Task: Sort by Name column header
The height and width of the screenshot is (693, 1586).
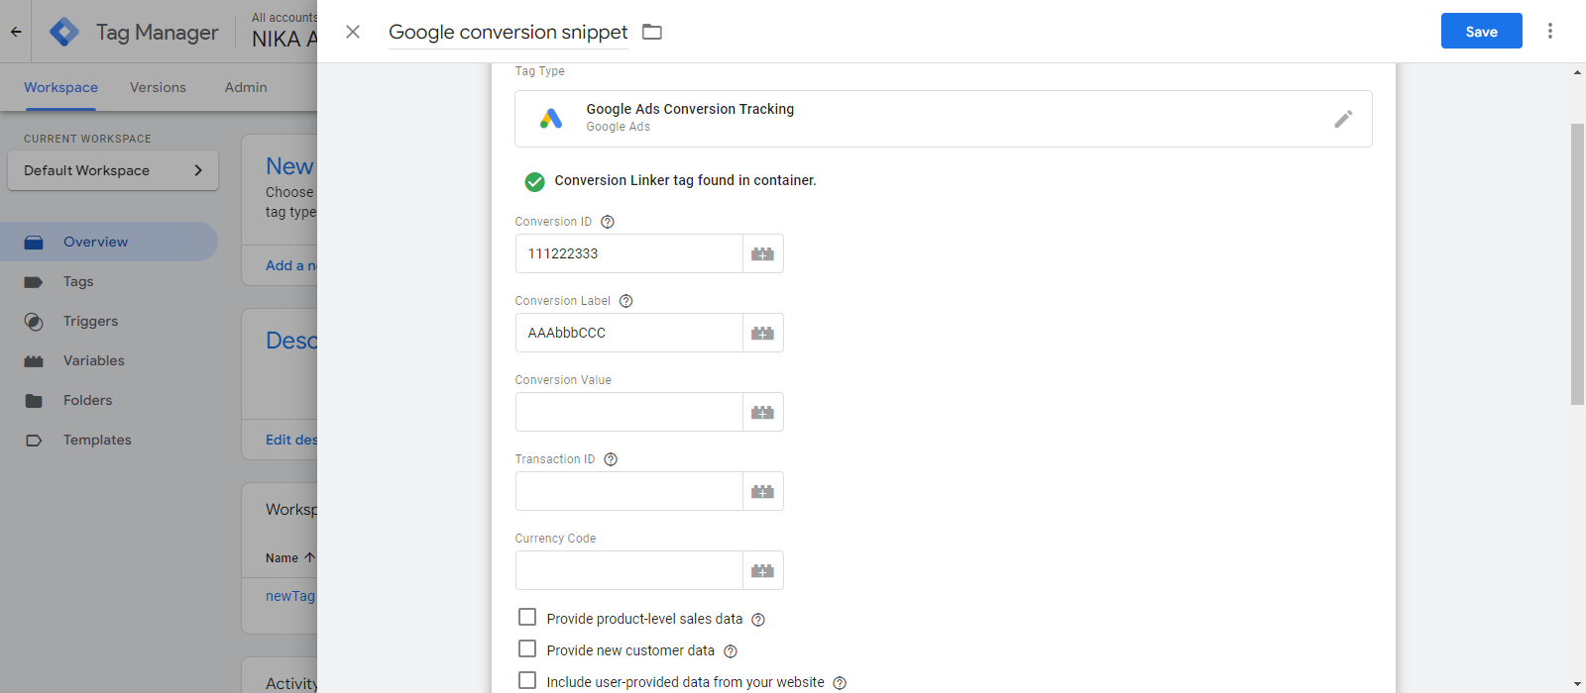Action: 290,558
